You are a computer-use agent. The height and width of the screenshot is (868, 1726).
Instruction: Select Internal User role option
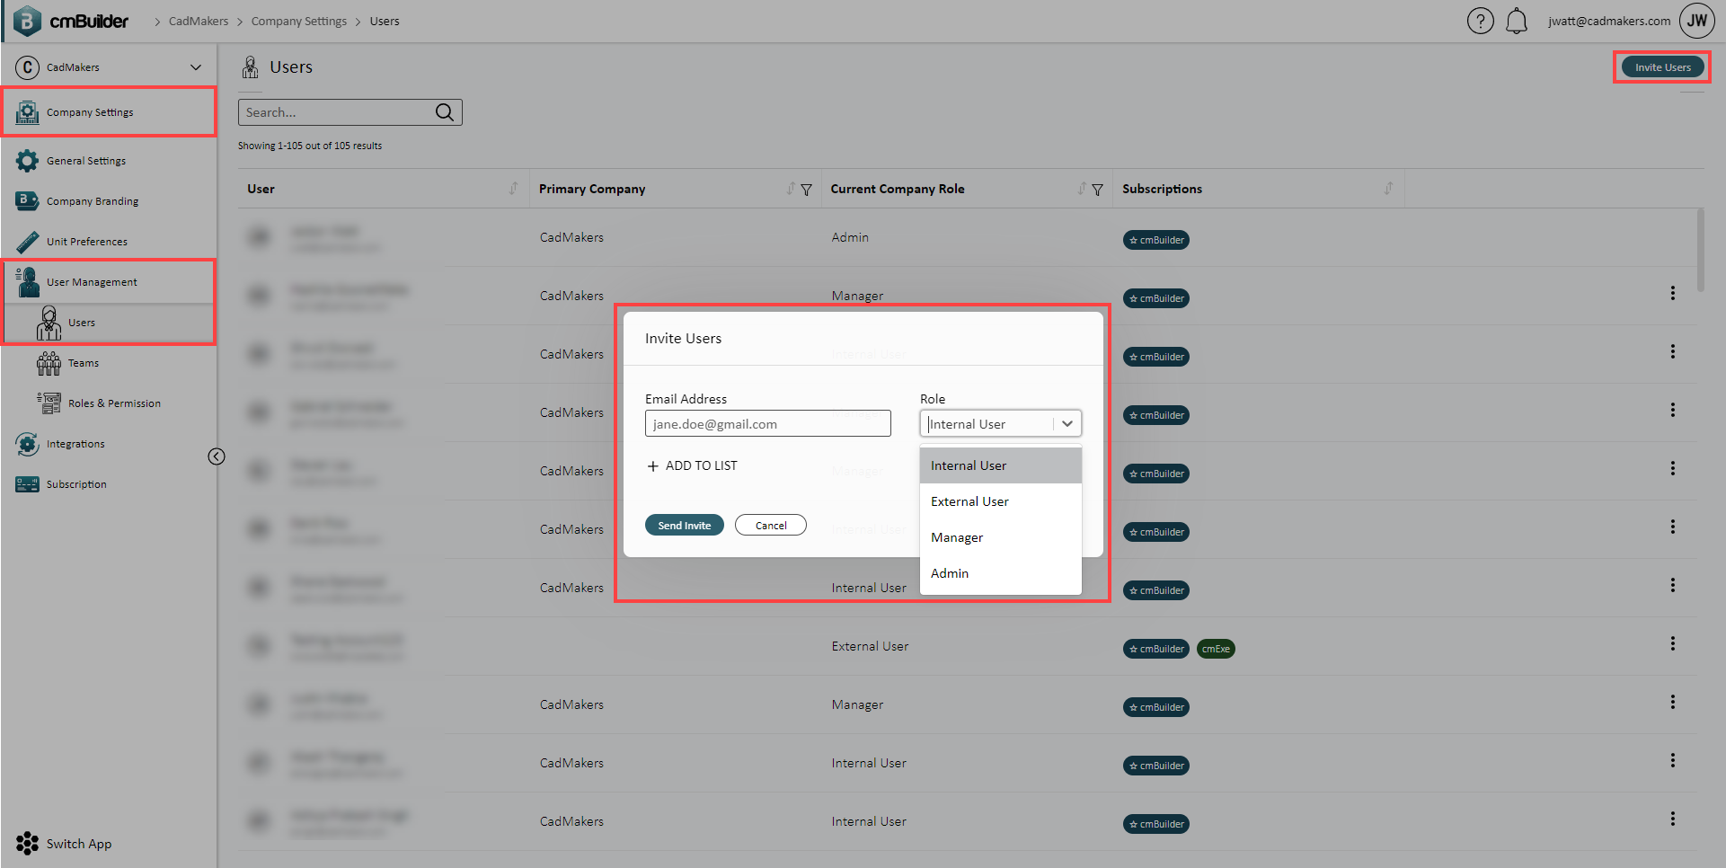pyautogui.click(x=1000, y=465)
